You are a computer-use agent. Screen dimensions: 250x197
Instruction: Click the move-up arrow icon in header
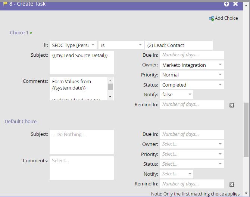coord(226,4)
